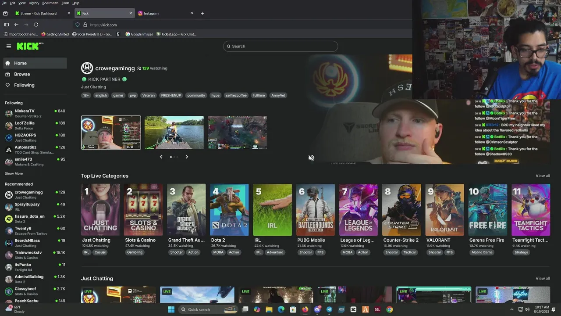561x316 pixels.
Task: Open crowegamingg's avatar in featured stream
Action: click(87, 68)
